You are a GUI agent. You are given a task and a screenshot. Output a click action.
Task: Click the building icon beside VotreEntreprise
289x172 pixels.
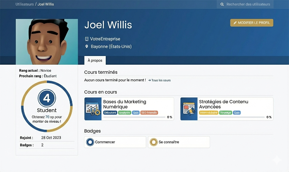[x=86, y=39]
